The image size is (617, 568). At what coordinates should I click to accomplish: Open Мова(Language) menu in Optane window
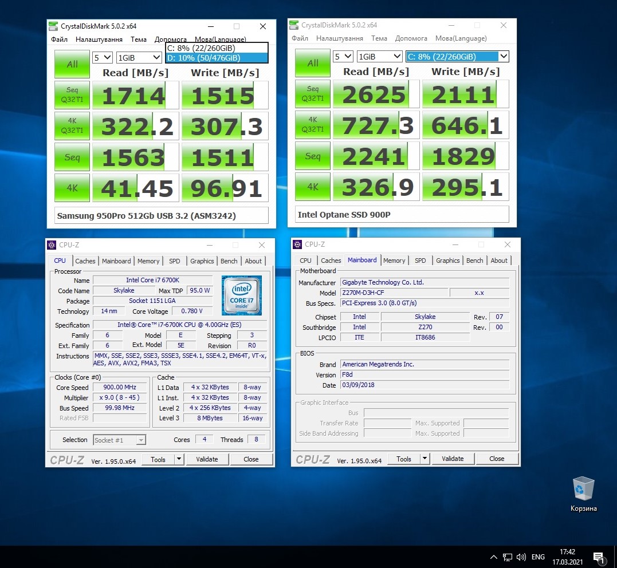[461, 38]
